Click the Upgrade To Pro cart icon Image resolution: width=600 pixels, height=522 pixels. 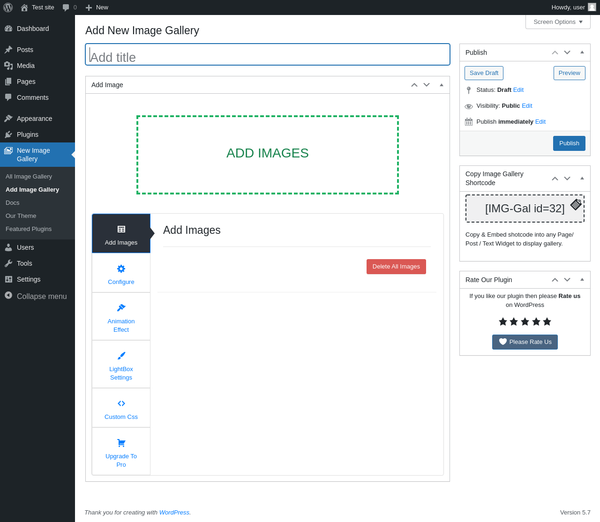(121, 443)
